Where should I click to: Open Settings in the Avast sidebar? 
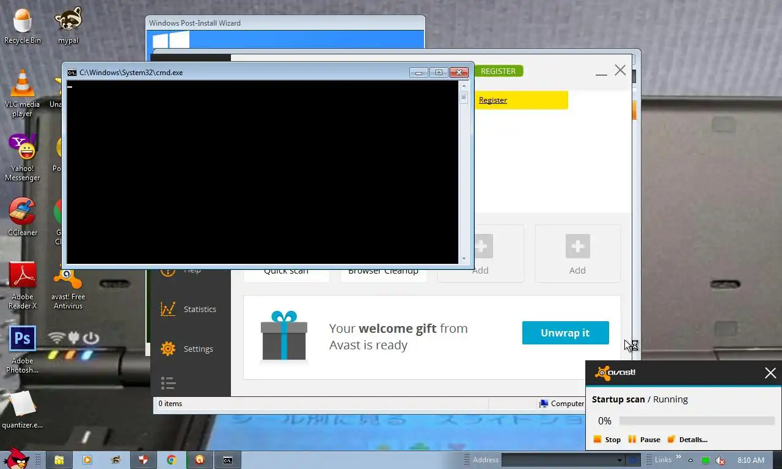[x=187, y=349]
